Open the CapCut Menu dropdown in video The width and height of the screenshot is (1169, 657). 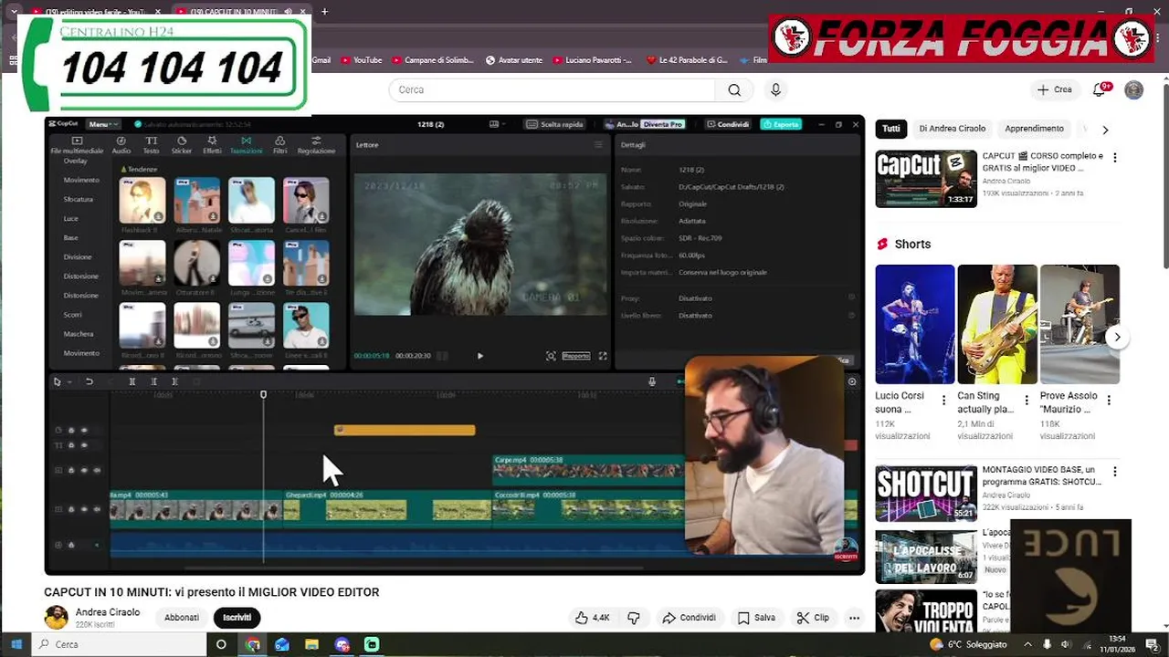pos(102,124)
